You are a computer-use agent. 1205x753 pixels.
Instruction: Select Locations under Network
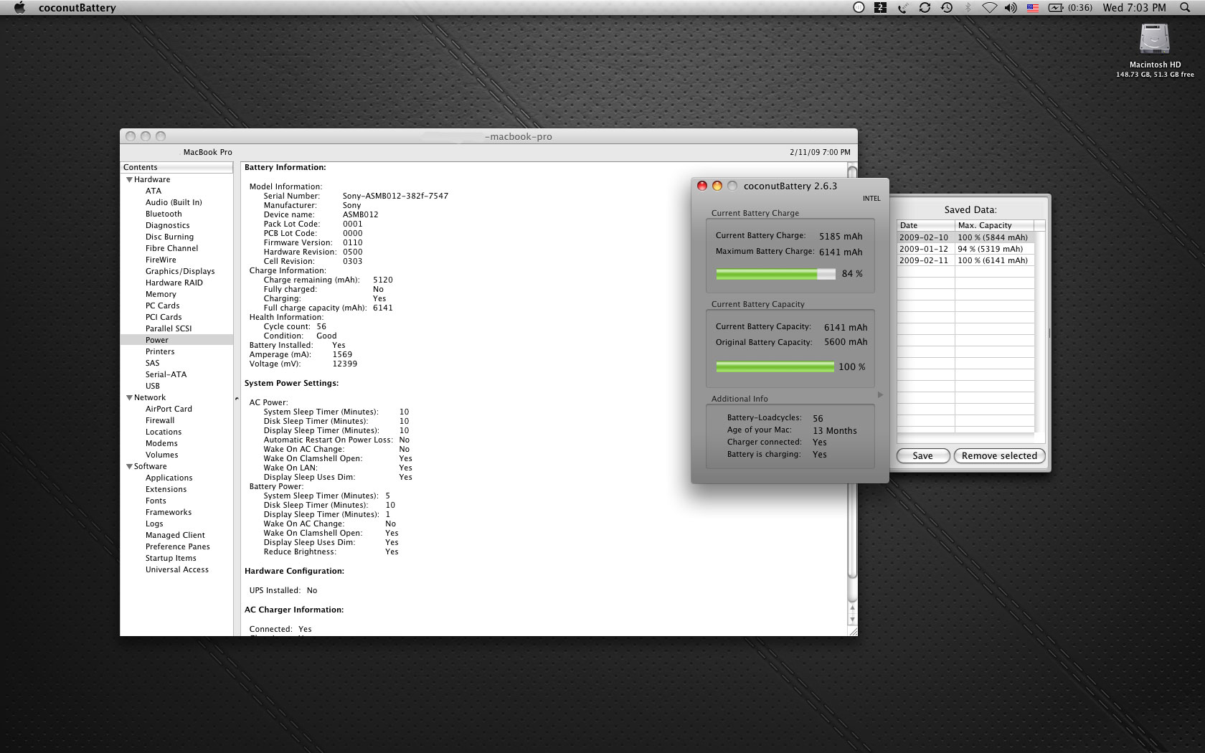[164, 432]
